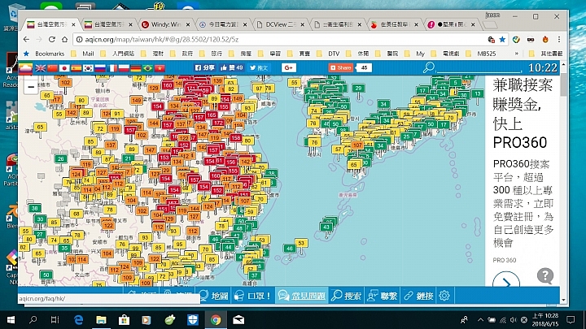Image resolution: width=586 pixels, height=329 pixels.
Task: Reload the page
Action: coord(51,39)
